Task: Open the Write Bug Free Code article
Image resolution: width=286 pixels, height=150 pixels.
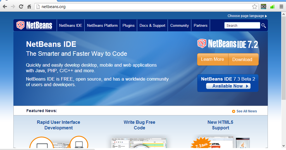Action: (x=139, y=125)
